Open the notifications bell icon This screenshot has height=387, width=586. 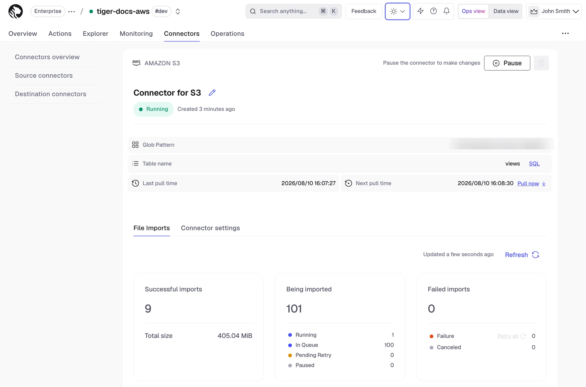pyautogui.click(x=446, y=11)
